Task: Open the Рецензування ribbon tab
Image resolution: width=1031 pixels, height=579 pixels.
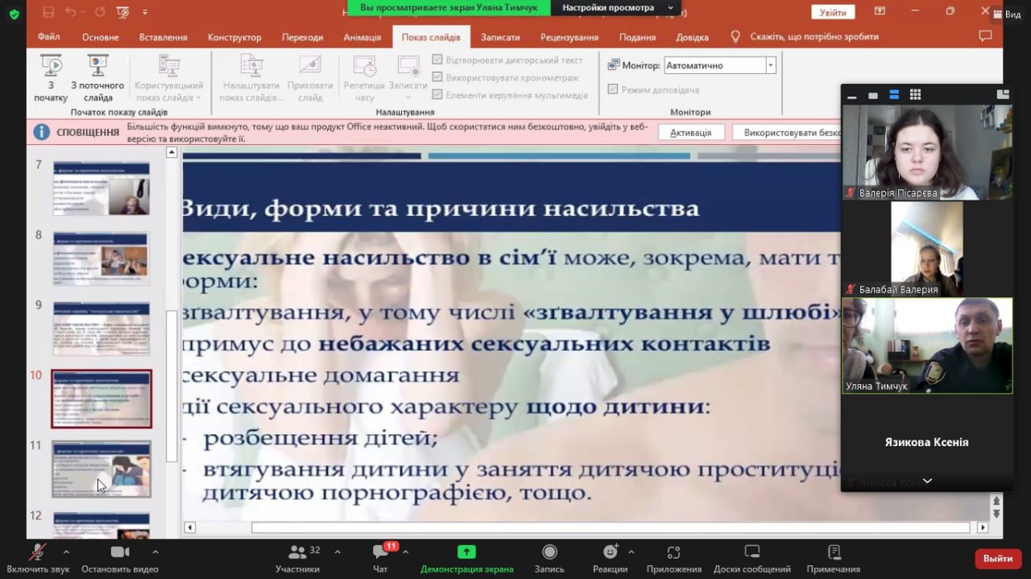Action: 569,37
